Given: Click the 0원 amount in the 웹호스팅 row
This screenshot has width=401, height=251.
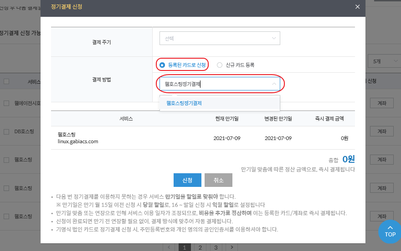Looking at the screenshot, I should [x=344, y=138].
